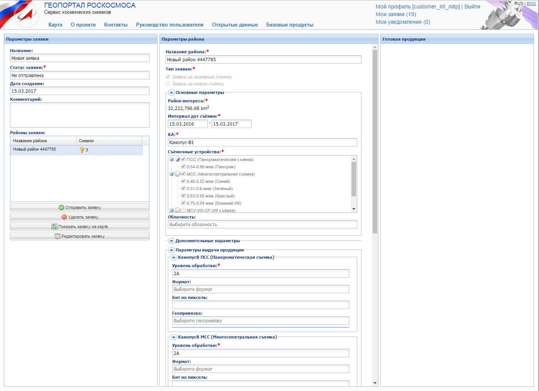Click the Выйти logout link
539x391 pixels.
click(472, 7)
